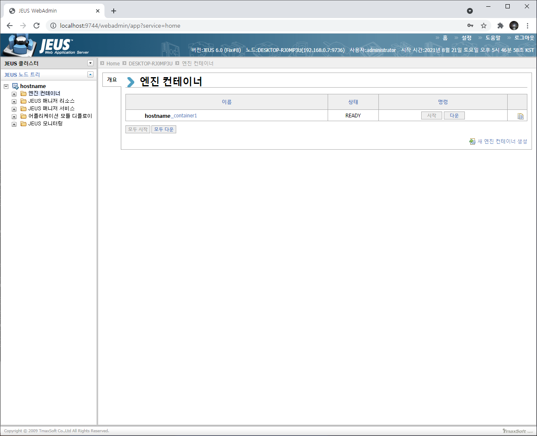Select JEUS 매니저 리소스 tree item
Screen dimensions: 537x436
[x=51, y=101]
